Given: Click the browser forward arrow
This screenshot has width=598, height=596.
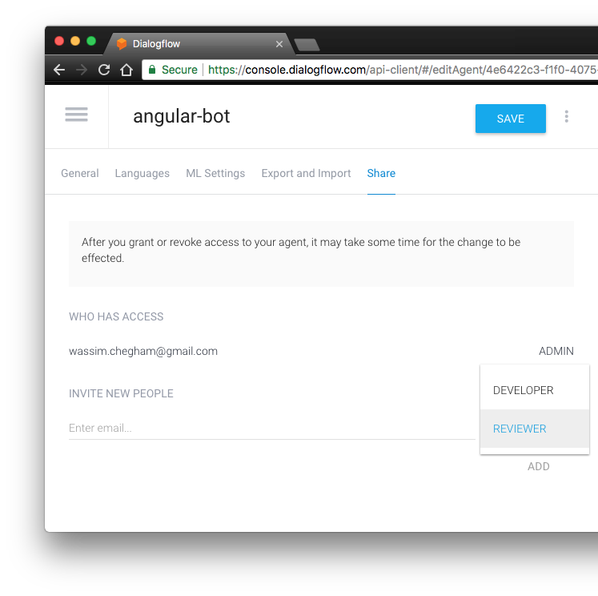Looking at the screenshot, I should pyautogui.click(x=81, y=70).
